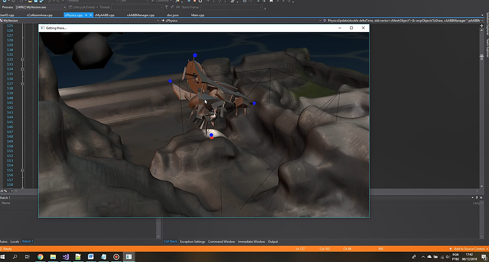This screenshot has width=489, height=262.
Task: Maximize the Getting there... window
Action: [x=352, y=28]
